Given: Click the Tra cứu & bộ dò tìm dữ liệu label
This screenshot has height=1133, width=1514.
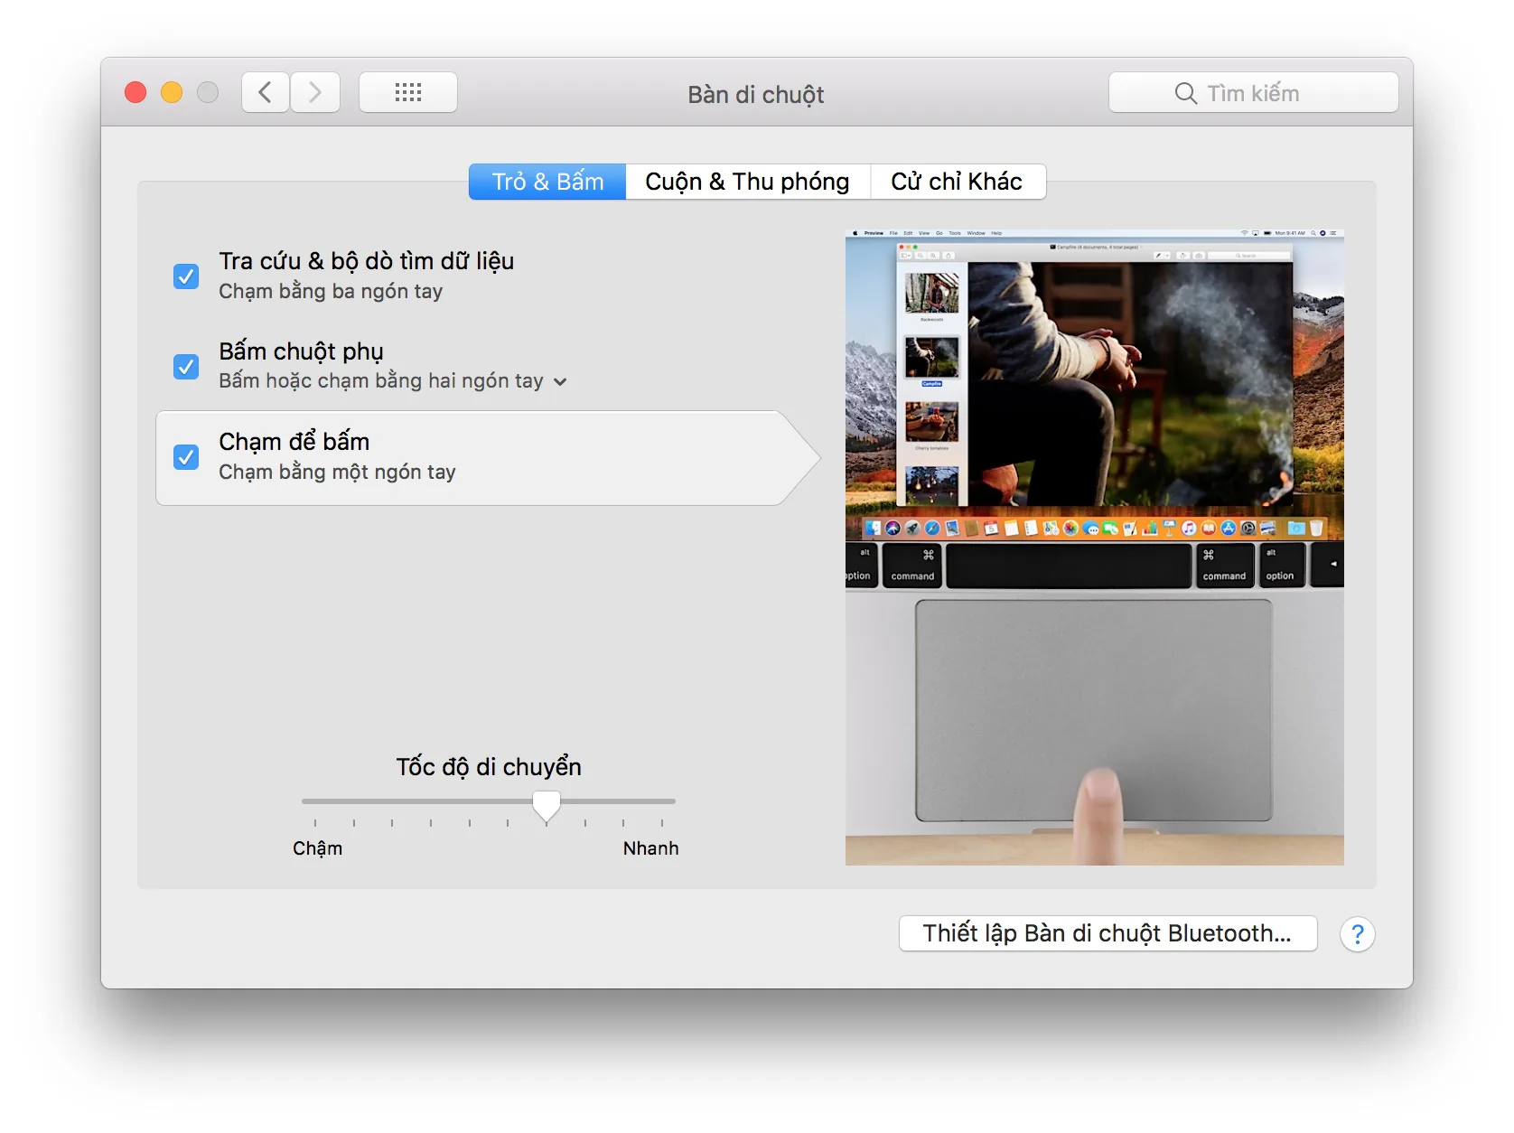Looking at the screenshot, I should [x=367, y=261].
